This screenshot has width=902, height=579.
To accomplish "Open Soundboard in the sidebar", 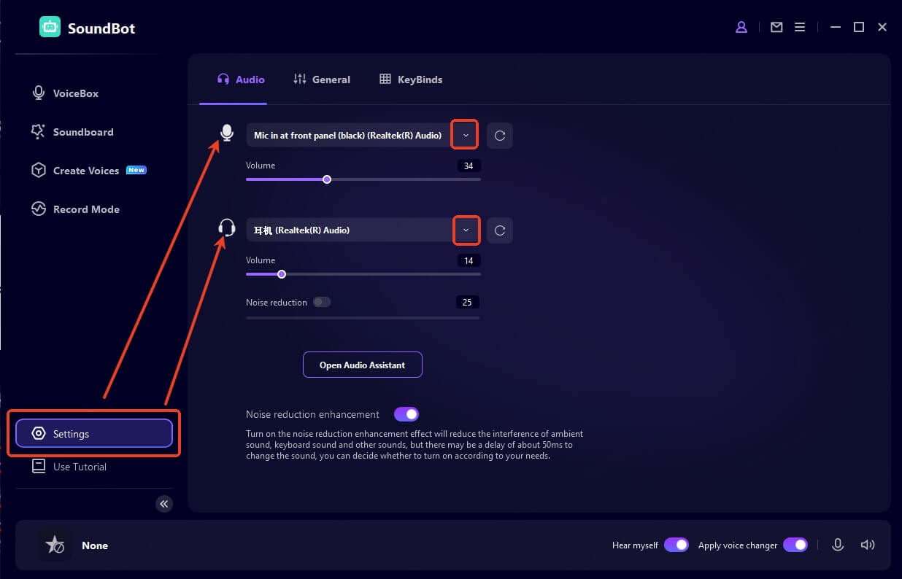I will [x=82, y=132].
